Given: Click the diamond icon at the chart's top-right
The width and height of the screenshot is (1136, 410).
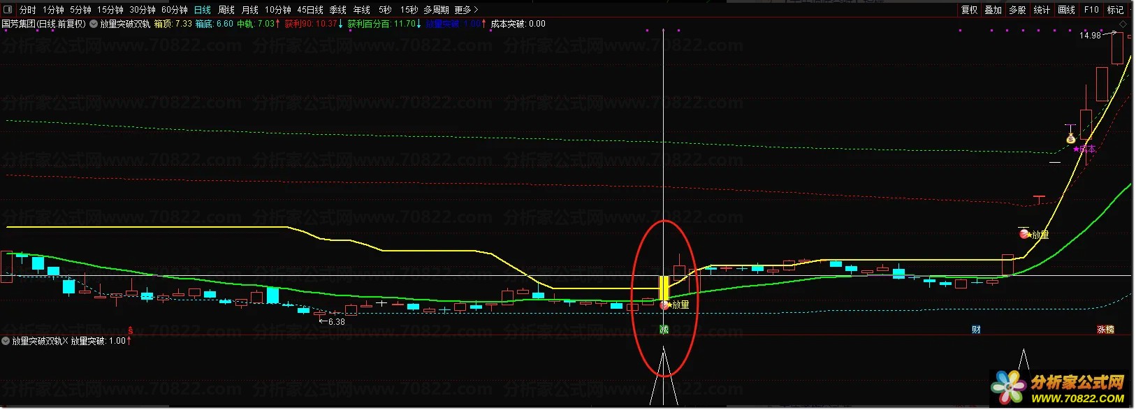Looking at the screenshot, I should 1123,24.
